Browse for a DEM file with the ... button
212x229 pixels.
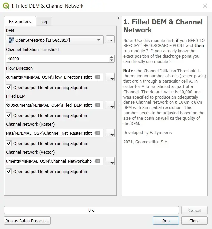pos(110,40)
